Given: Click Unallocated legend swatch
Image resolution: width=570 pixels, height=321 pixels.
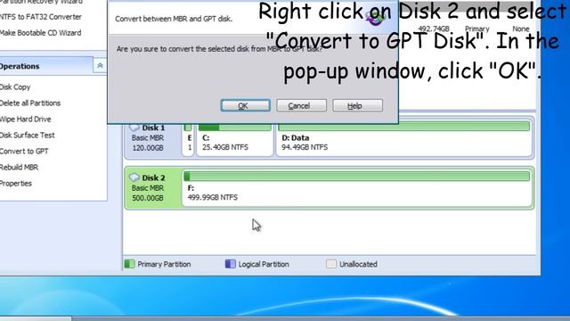Looking at the screenshot, I should [330, 264].
